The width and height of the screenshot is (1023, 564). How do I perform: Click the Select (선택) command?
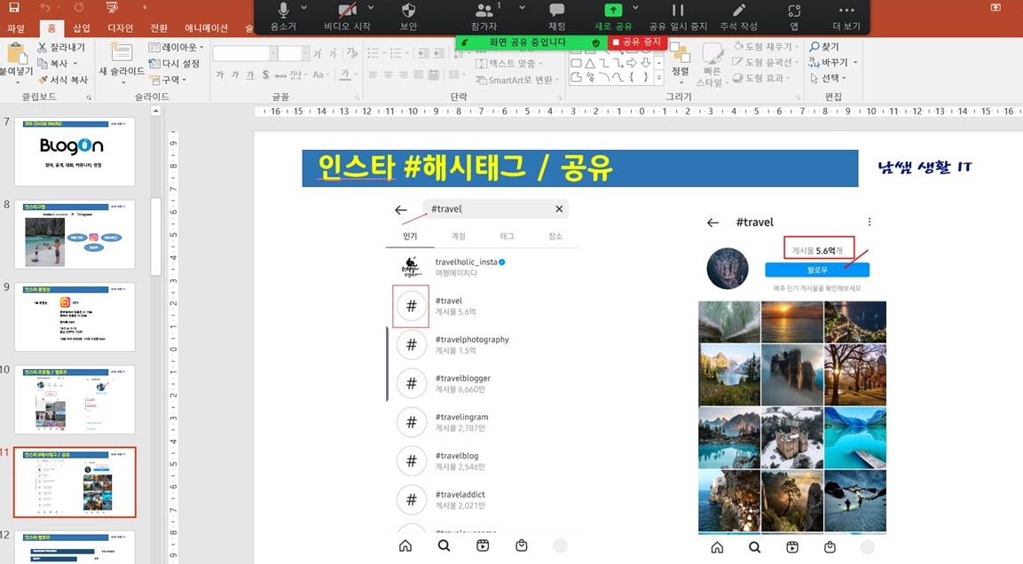click(831, 78)
